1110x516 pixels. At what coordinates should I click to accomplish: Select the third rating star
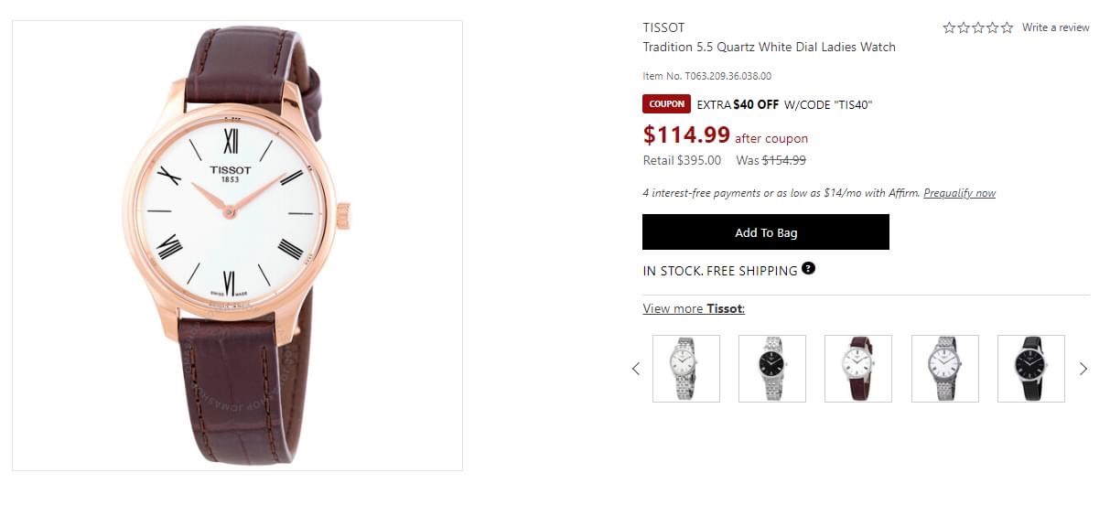point(978,28)
